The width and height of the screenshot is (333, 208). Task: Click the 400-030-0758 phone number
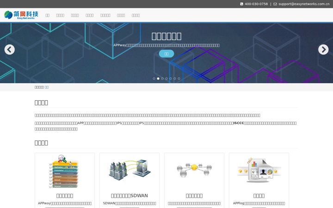[256, 4]
